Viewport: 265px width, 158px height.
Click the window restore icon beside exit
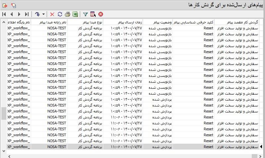13,5
